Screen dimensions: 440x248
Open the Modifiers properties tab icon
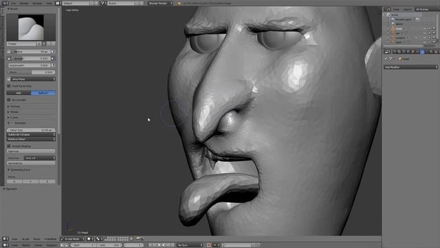[x=422, y=52]
